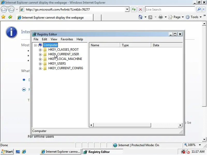Open Home button dropdown arrow

pyautogui.click(x=145, y=17)
